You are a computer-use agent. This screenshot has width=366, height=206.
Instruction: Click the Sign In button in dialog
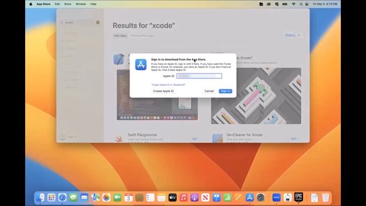(225, 91)
